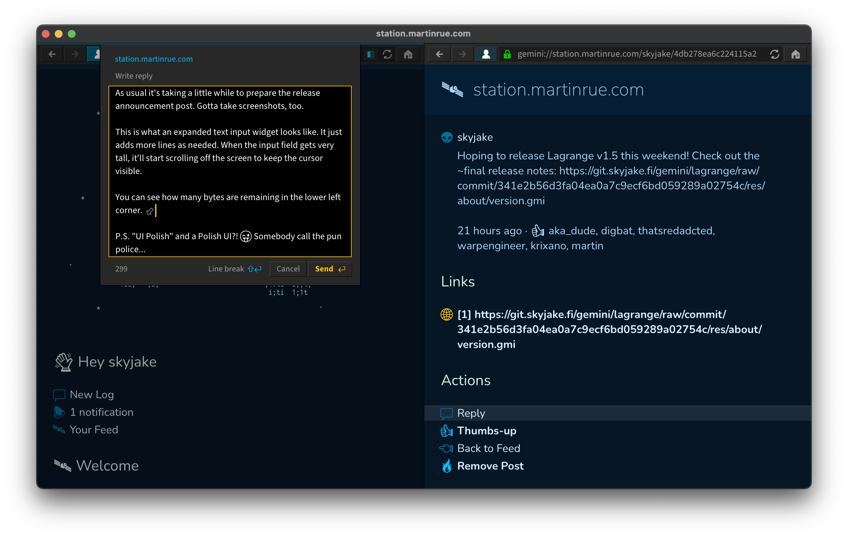Click the pointing hand icon by Back to Feed
The width and height of the screenshot is (848, 537).
(446, 448)
